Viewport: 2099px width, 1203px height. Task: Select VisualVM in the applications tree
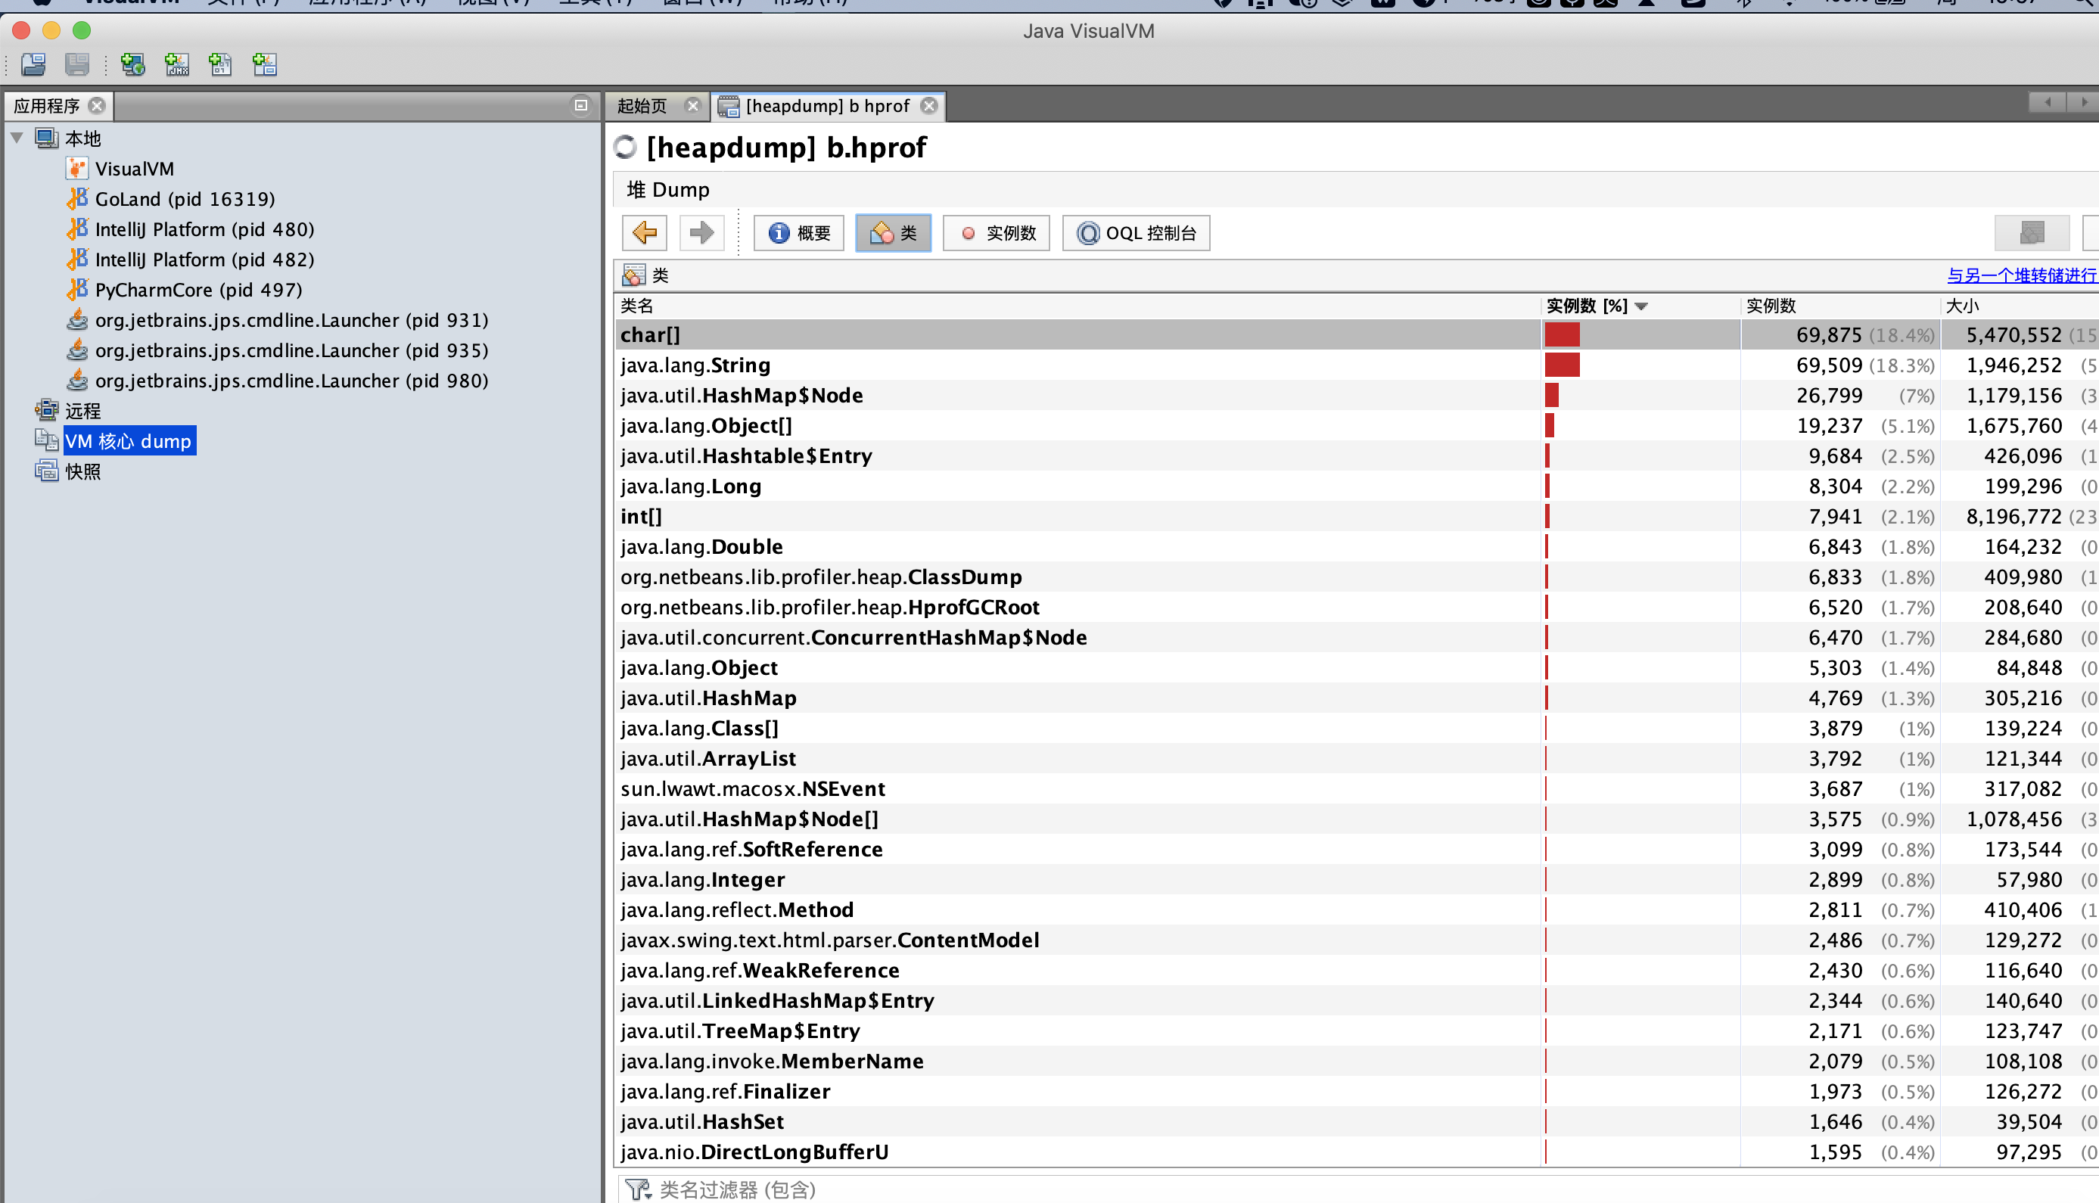pos(135,169)
